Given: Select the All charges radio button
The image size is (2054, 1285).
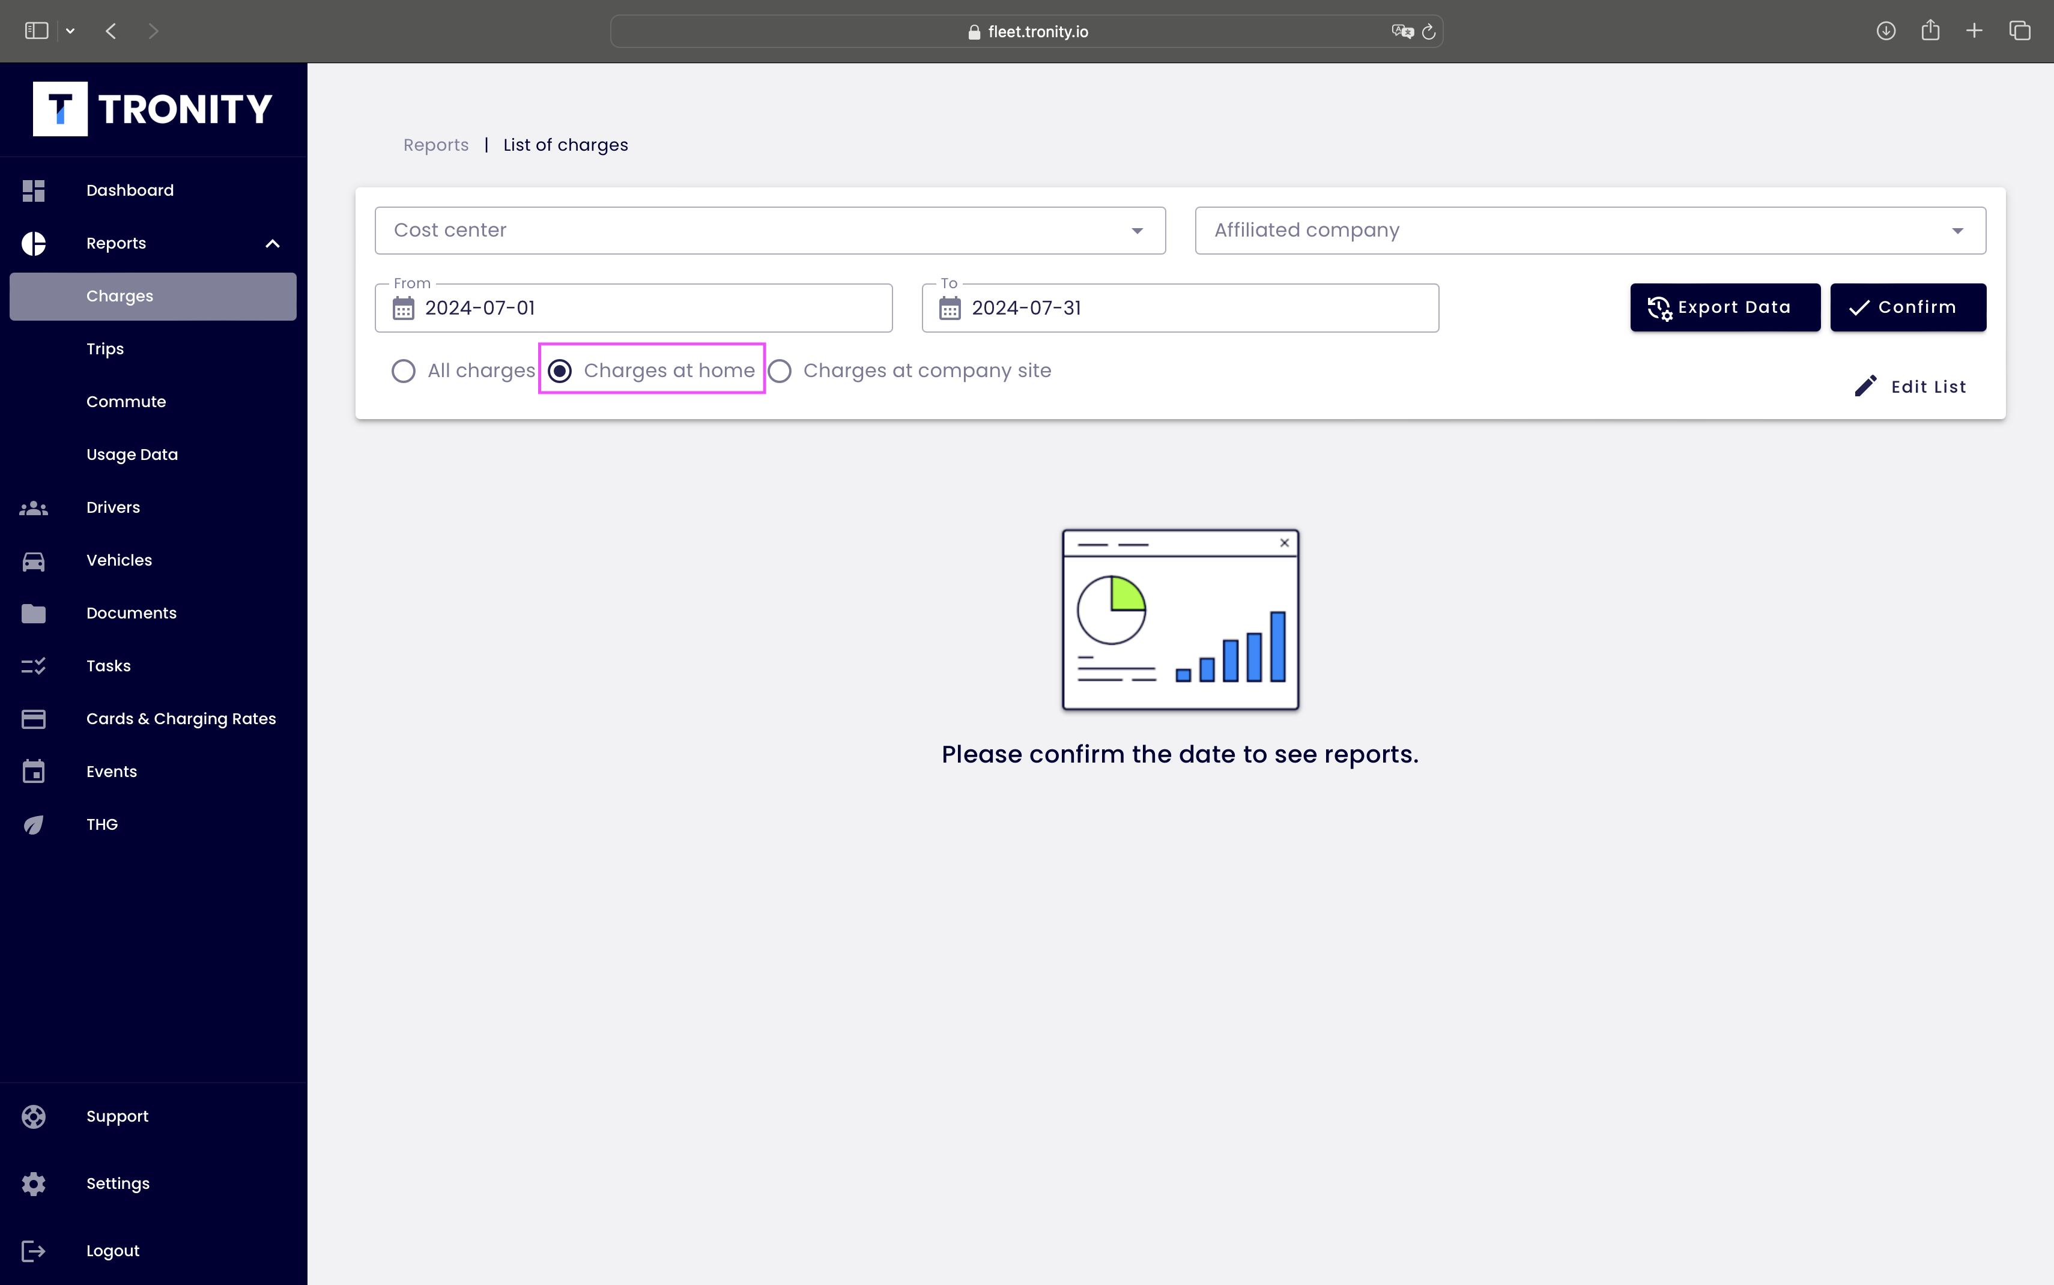Looking at the screenshot, I should tap(404, 372).
